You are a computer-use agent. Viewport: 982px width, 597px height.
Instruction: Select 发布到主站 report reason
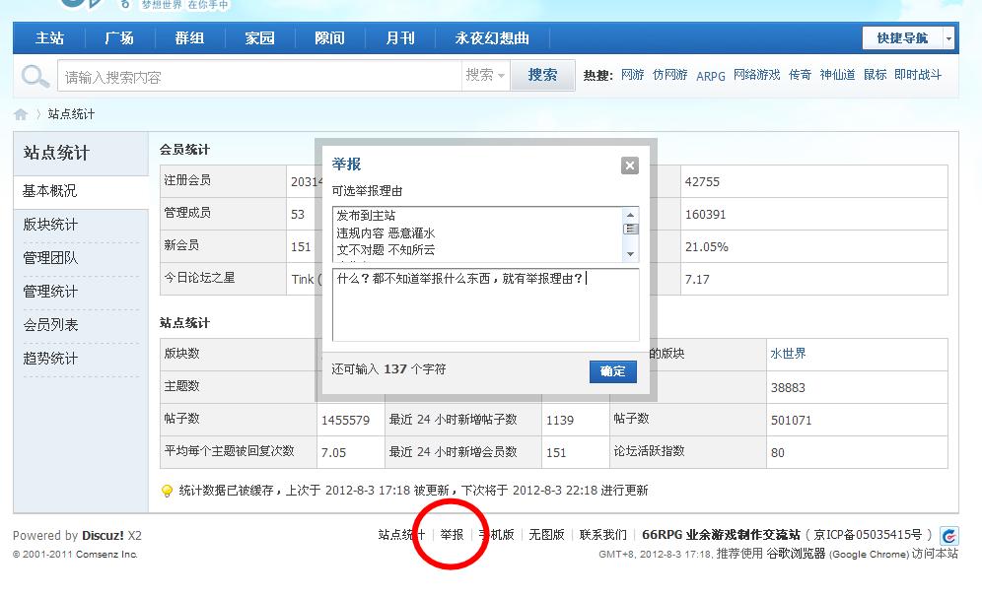[x=366, y=216]
